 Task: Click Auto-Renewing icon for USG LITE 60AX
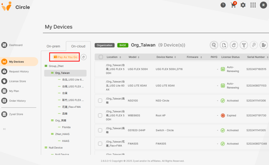point(223,86)
